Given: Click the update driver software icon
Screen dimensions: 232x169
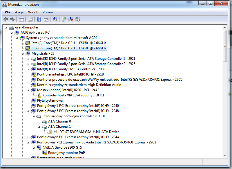Looking at the screenshot, I should point(64,19).
